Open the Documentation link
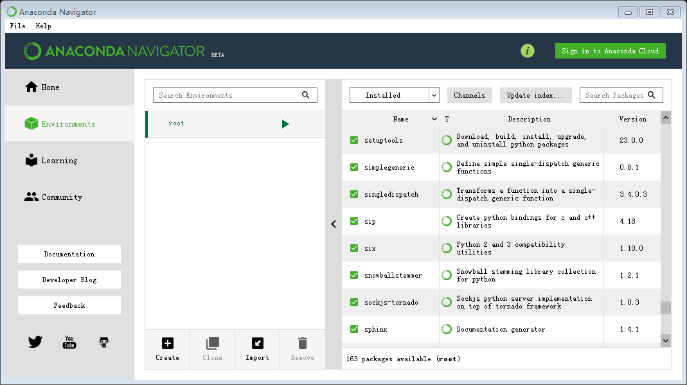 [x=69, y=254]
